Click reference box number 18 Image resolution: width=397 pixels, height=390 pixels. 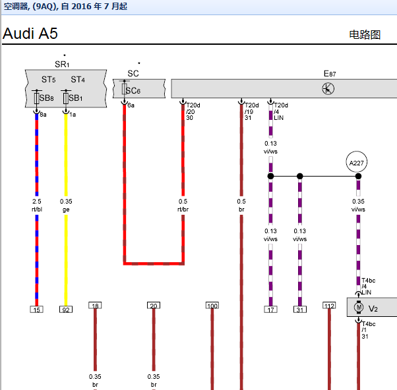[x=95, y=305]
